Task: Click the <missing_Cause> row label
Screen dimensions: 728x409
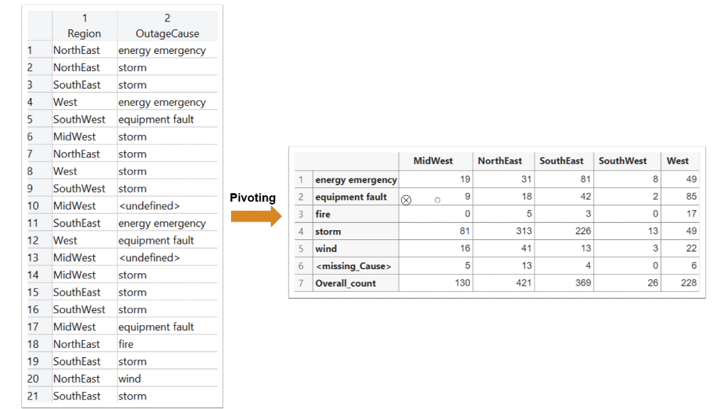Action: coord(353,266)
